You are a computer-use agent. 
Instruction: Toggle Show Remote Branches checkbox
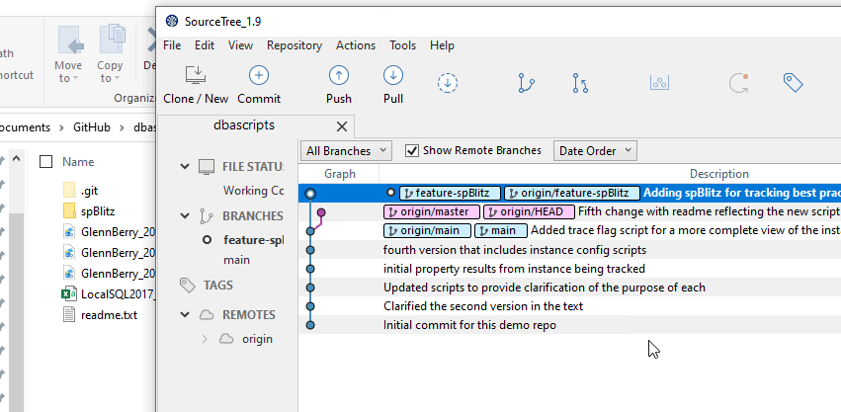tap(413, 150)
